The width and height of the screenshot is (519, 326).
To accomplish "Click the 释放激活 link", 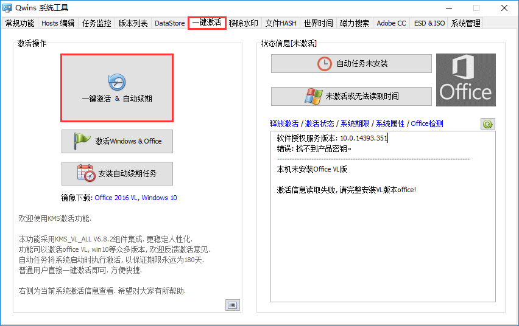I will click(283, 123).
